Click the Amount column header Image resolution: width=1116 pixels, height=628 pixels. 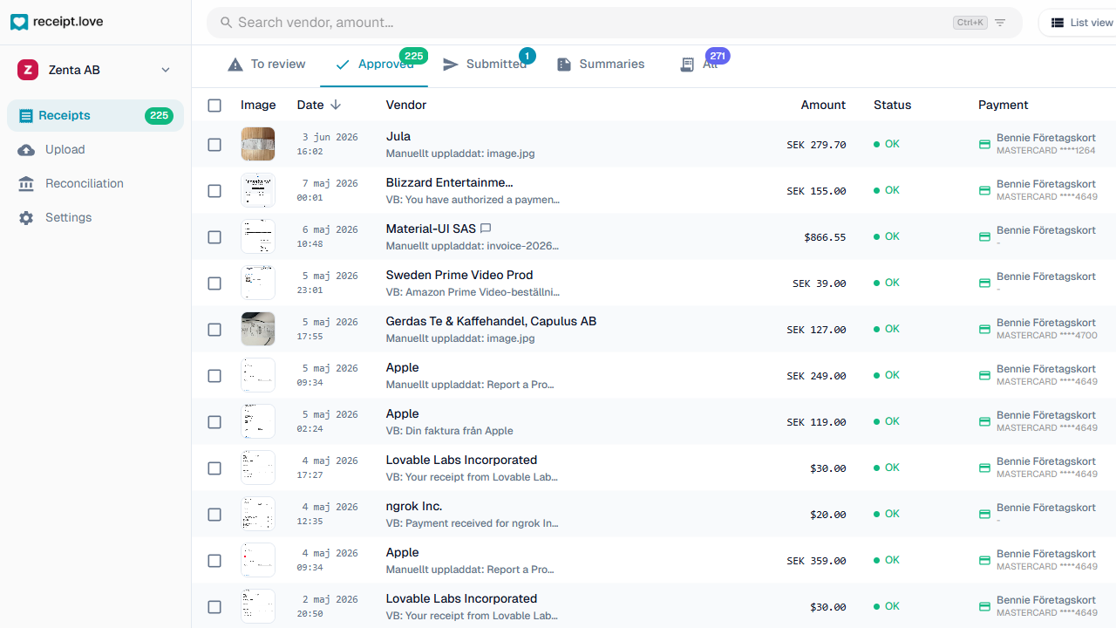point(823,105)
